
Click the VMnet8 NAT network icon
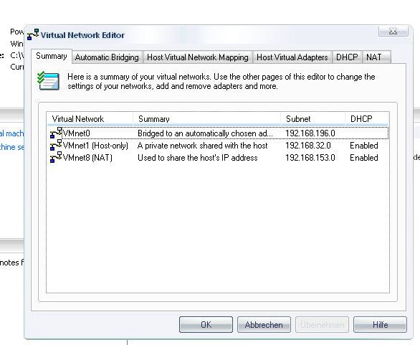(x=56, y=157)
